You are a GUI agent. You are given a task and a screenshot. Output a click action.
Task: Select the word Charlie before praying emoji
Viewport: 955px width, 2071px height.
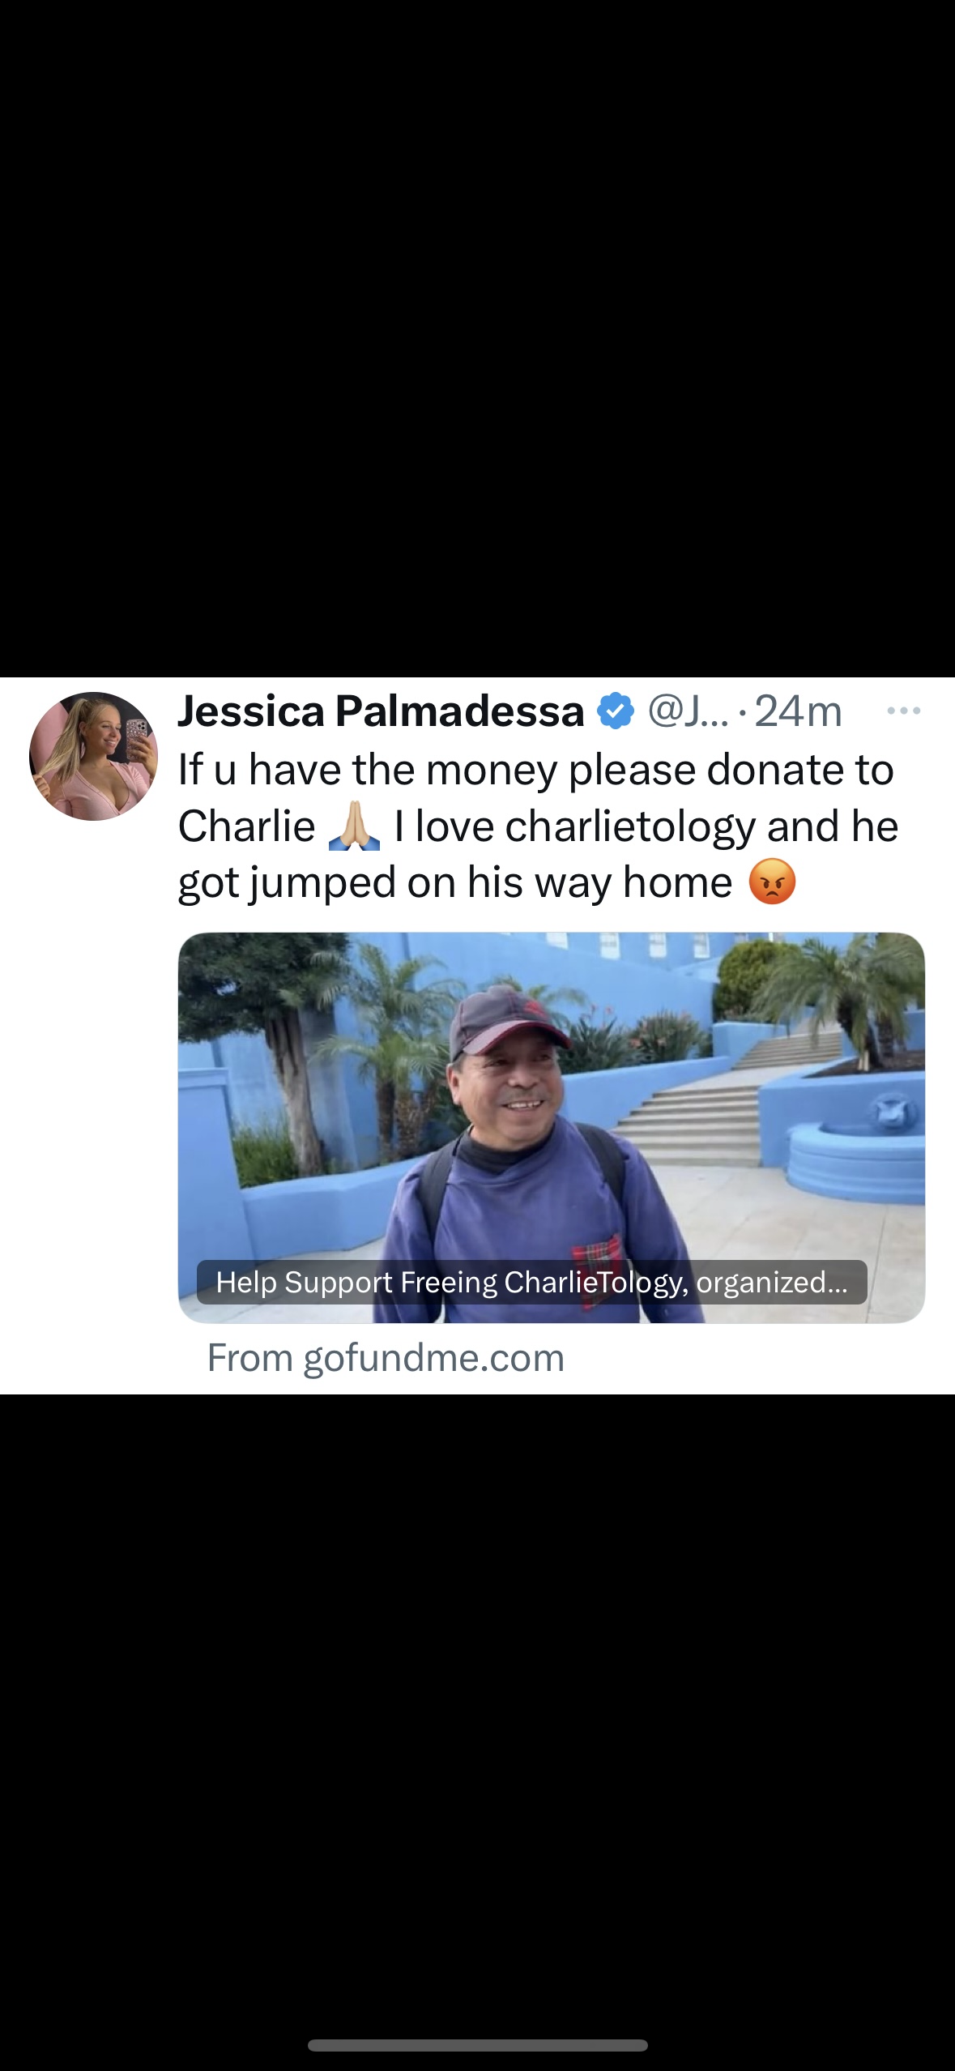pos(246,826)
